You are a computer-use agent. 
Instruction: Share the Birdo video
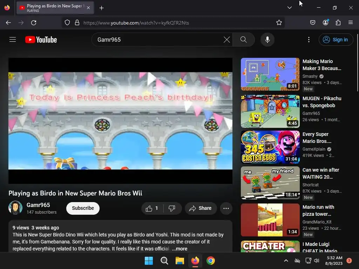pos(200,208)
